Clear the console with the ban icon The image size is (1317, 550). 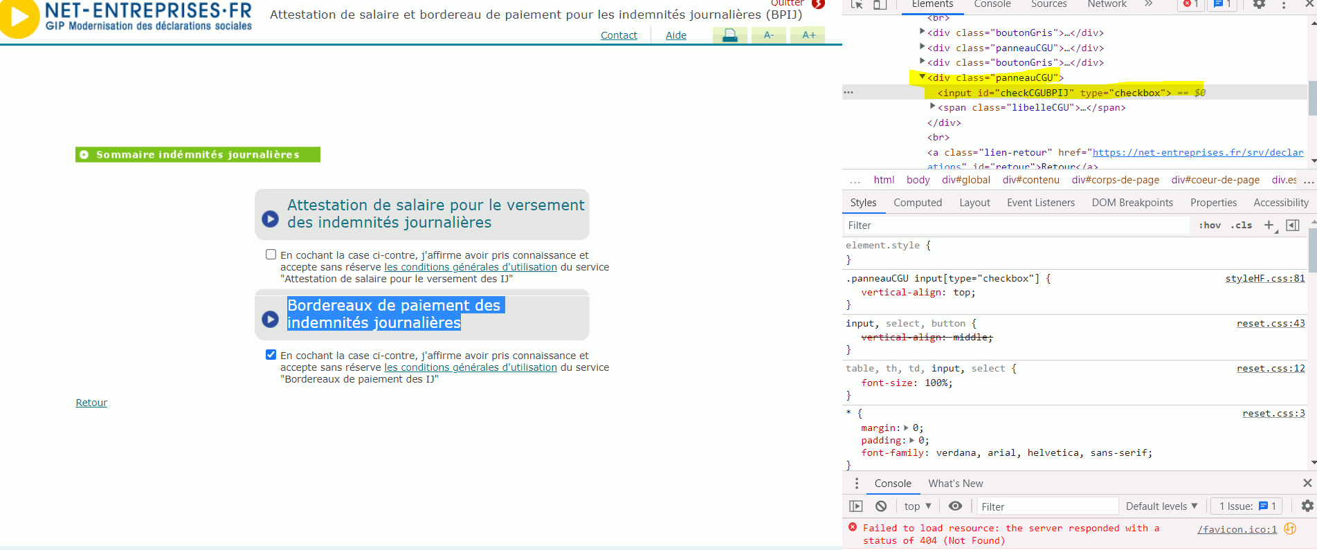click(x=881, y=506)
